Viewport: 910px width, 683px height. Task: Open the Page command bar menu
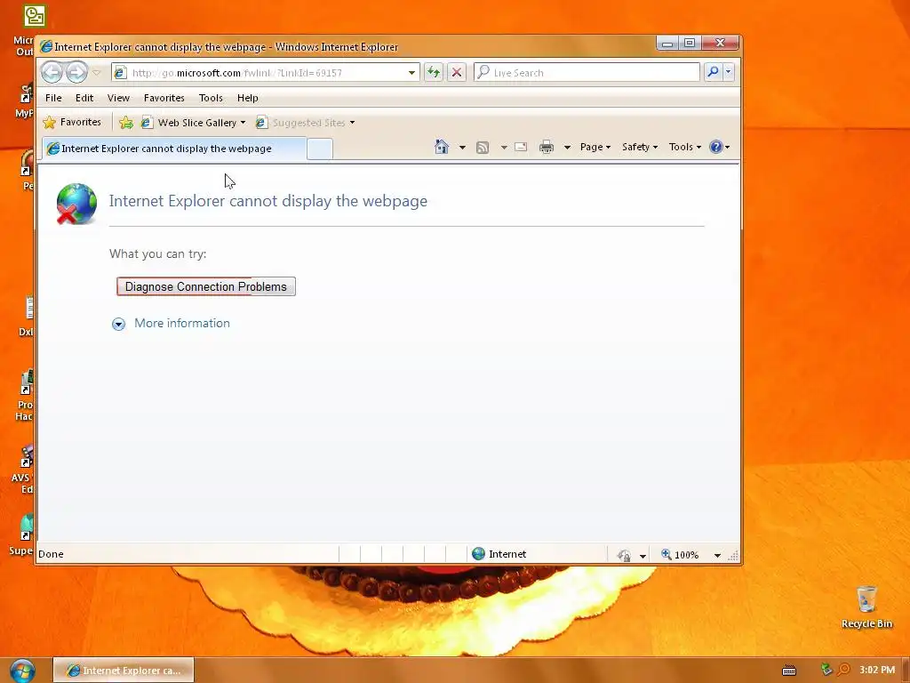[x=595, y=147]
